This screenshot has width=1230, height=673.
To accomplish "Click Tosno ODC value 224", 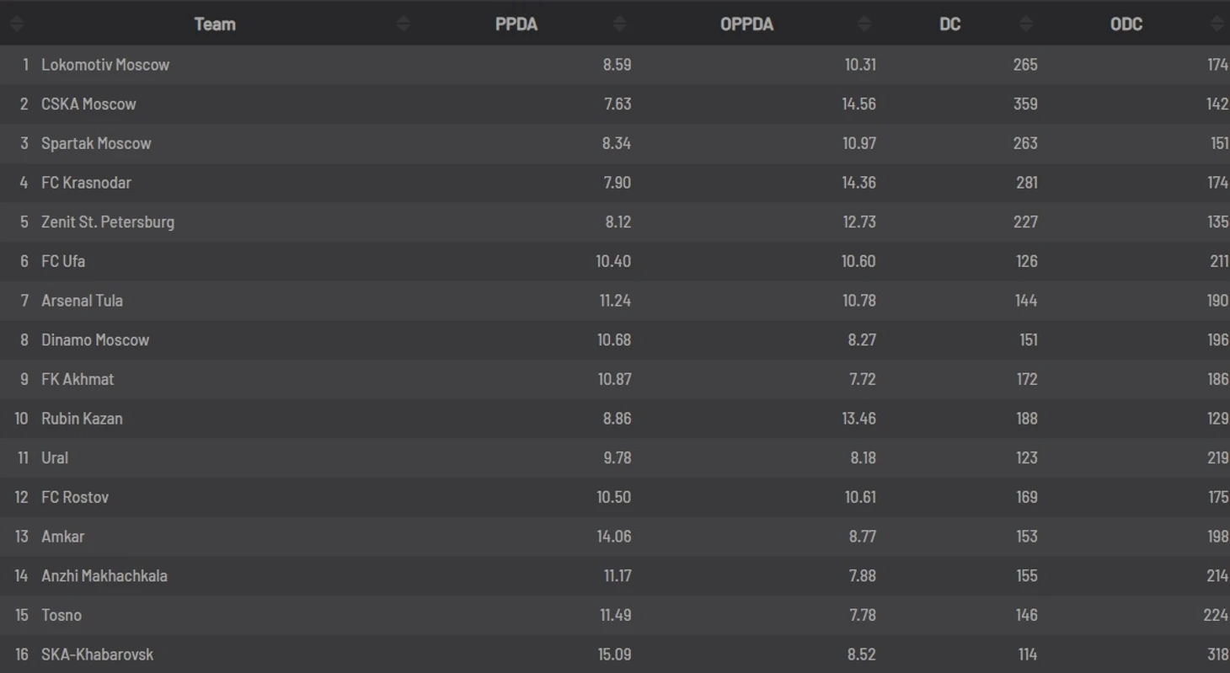I will point(1216,615).
